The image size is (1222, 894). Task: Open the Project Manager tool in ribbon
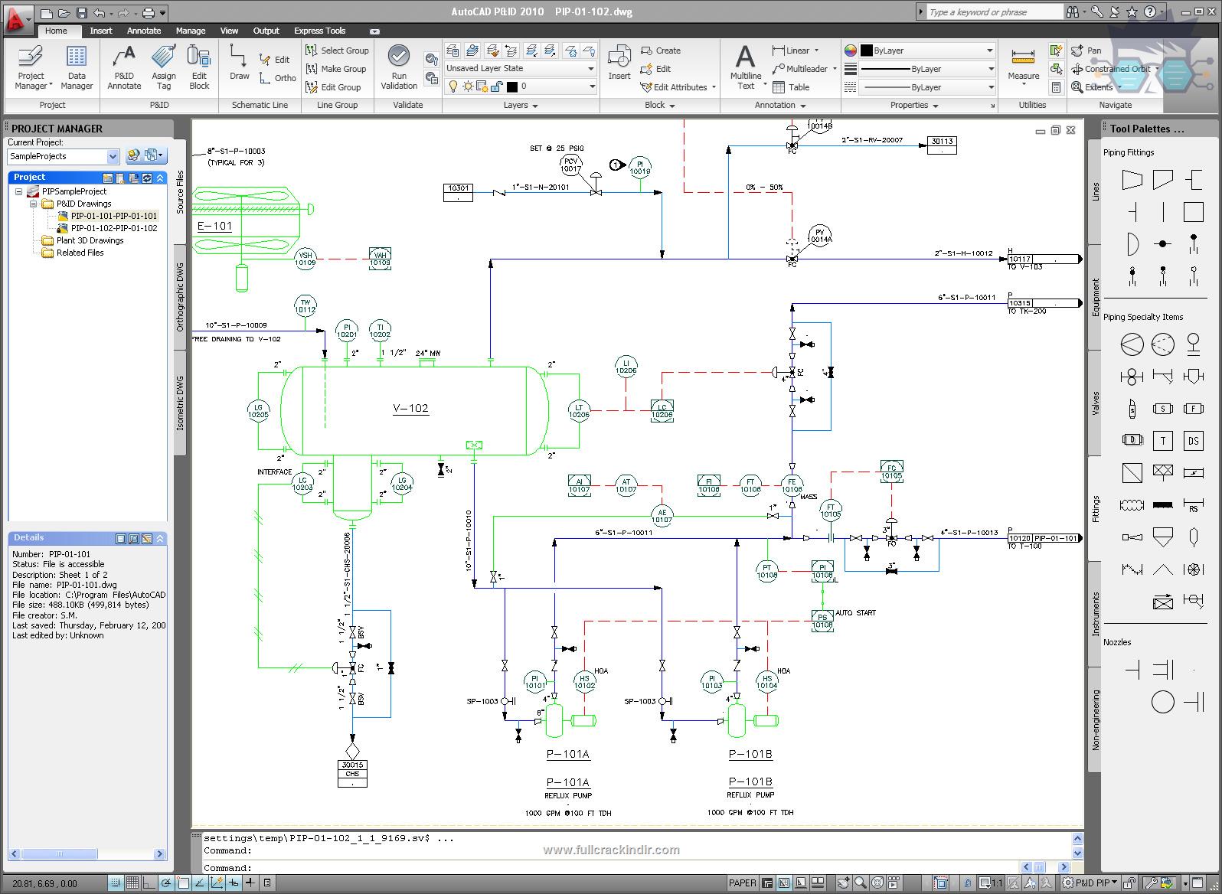[31, 67]
